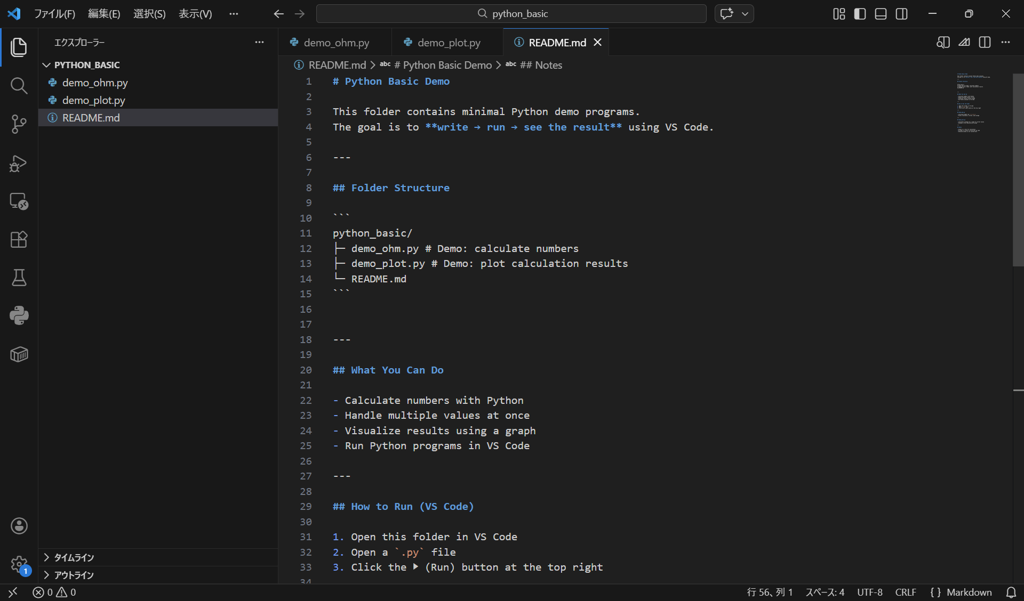The width and height of the screenshot is (1024, 601).
Task: Open the Extensions view
Action: (19, 240)
